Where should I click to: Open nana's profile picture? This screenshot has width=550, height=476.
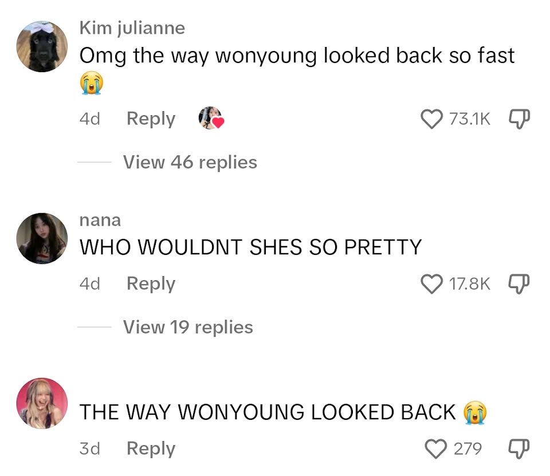tap(42, 238)
